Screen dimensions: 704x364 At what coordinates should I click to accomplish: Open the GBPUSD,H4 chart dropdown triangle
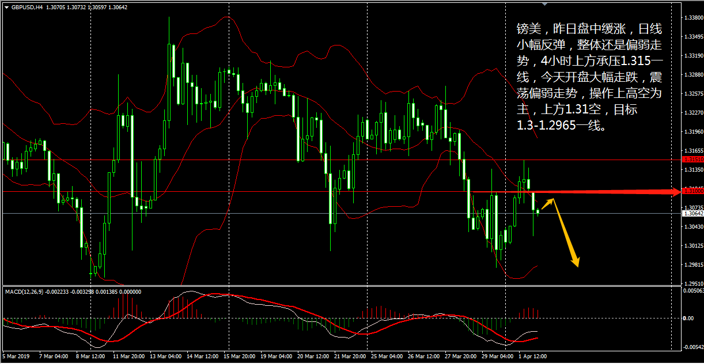6,7
